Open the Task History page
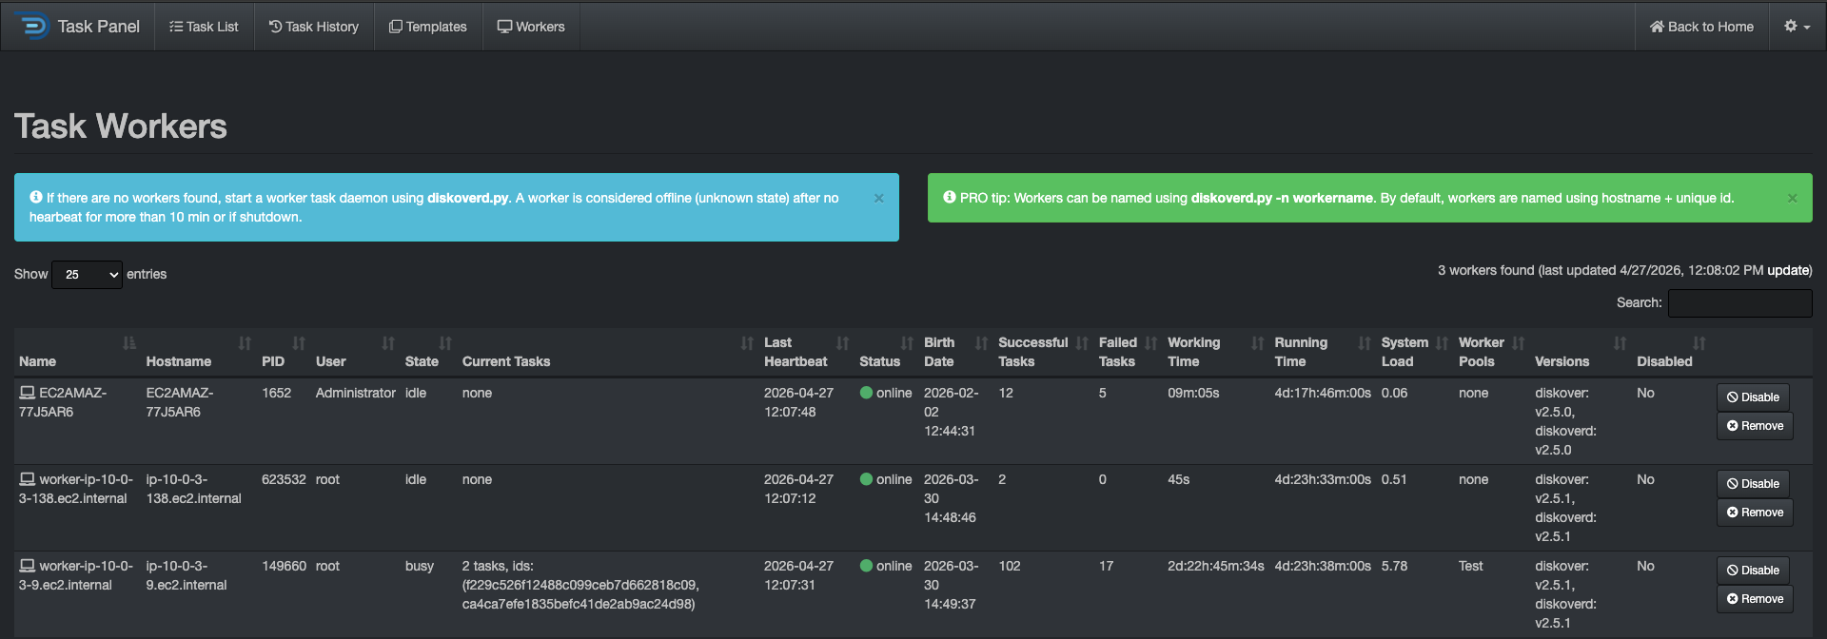Image resolution: width=1827 pixels, height=639 pixels. pos(314,27)
